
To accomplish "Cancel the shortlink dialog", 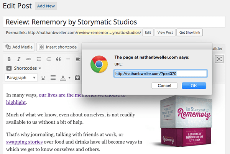I will point(164,85).
